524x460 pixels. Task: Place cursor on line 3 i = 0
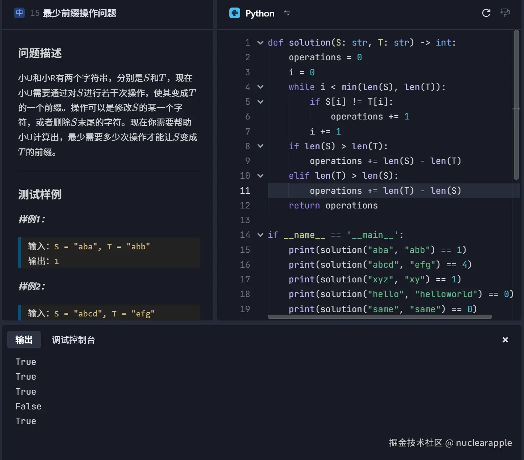[302, 72]
